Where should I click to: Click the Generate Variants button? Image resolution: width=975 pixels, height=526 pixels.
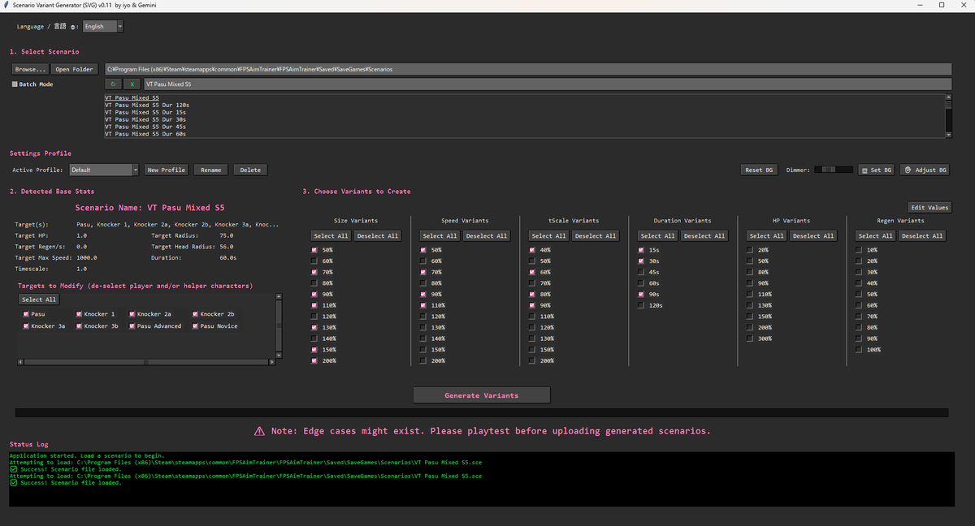[x=482, y=395]
